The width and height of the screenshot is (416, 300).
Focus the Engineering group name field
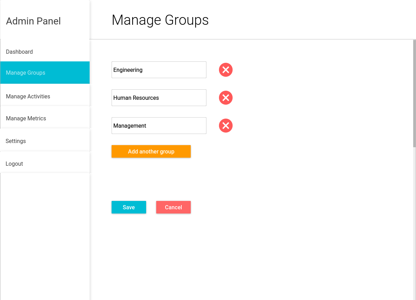[159, 70]
